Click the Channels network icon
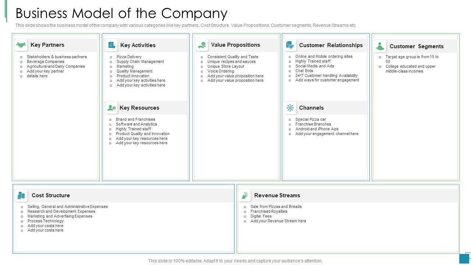471x265 pixels. coord(290,108)
